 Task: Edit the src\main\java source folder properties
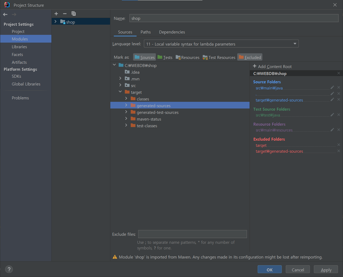[x=332, y=87]
